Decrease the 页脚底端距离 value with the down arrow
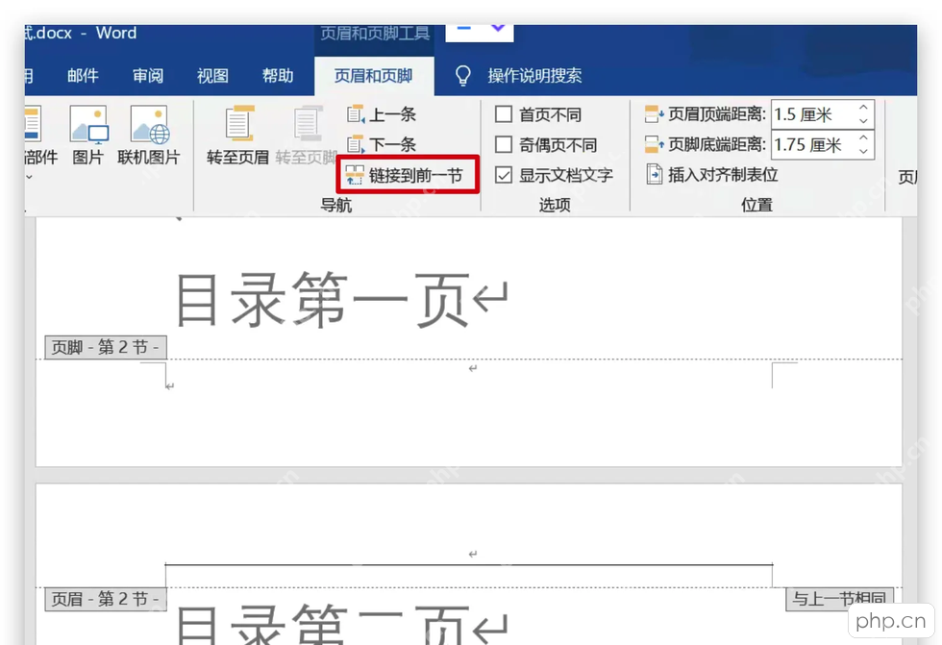The image size is (942, 645). 863,151
